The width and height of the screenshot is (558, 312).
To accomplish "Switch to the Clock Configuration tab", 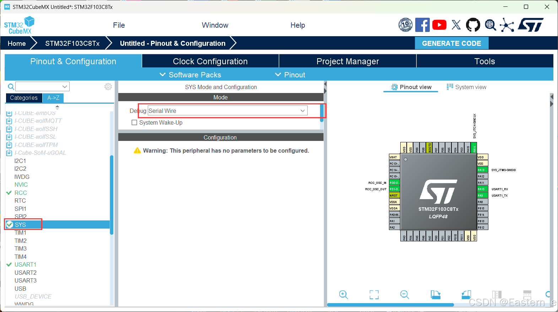I will [210, 61].
